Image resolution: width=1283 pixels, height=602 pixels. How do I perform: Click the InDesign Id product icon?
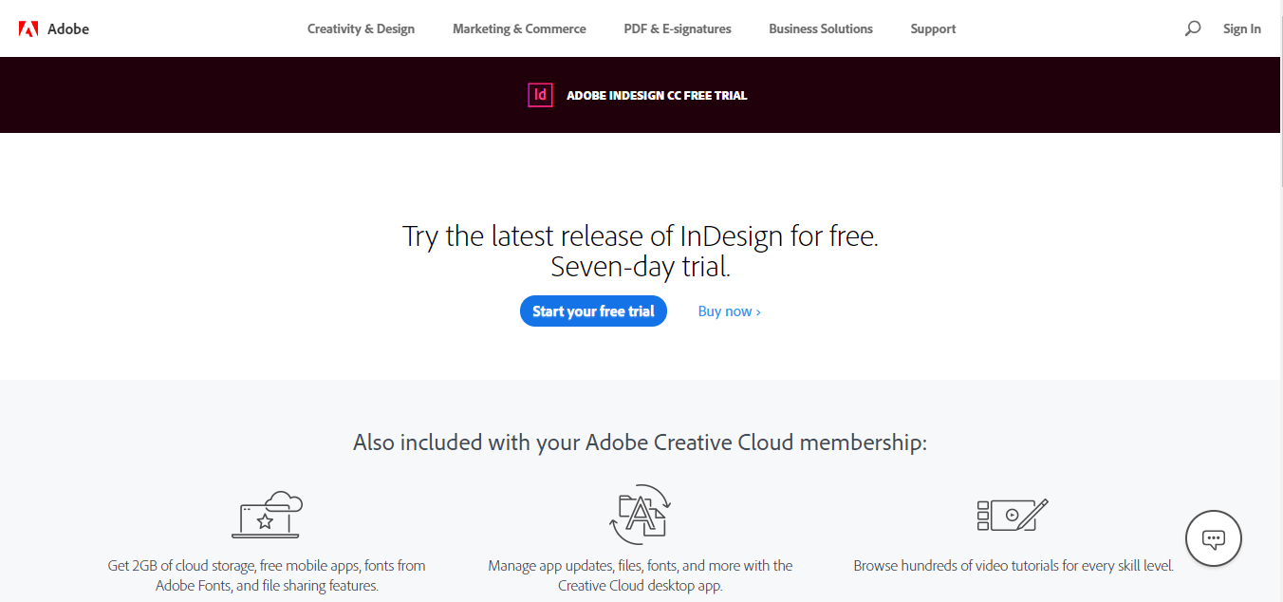pyautogui.click(x=540, y=95)
